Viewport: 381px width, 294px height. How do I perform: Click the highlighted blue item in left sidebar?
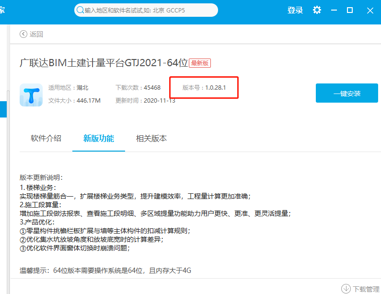point(3,109)
